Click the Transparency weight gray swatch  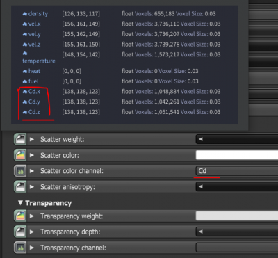237,216
